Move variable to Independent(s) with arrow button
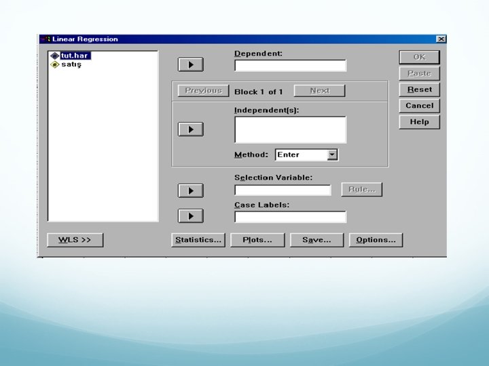Screen dimensions: 489x366 pyautogui.click(x=191, y=129)
